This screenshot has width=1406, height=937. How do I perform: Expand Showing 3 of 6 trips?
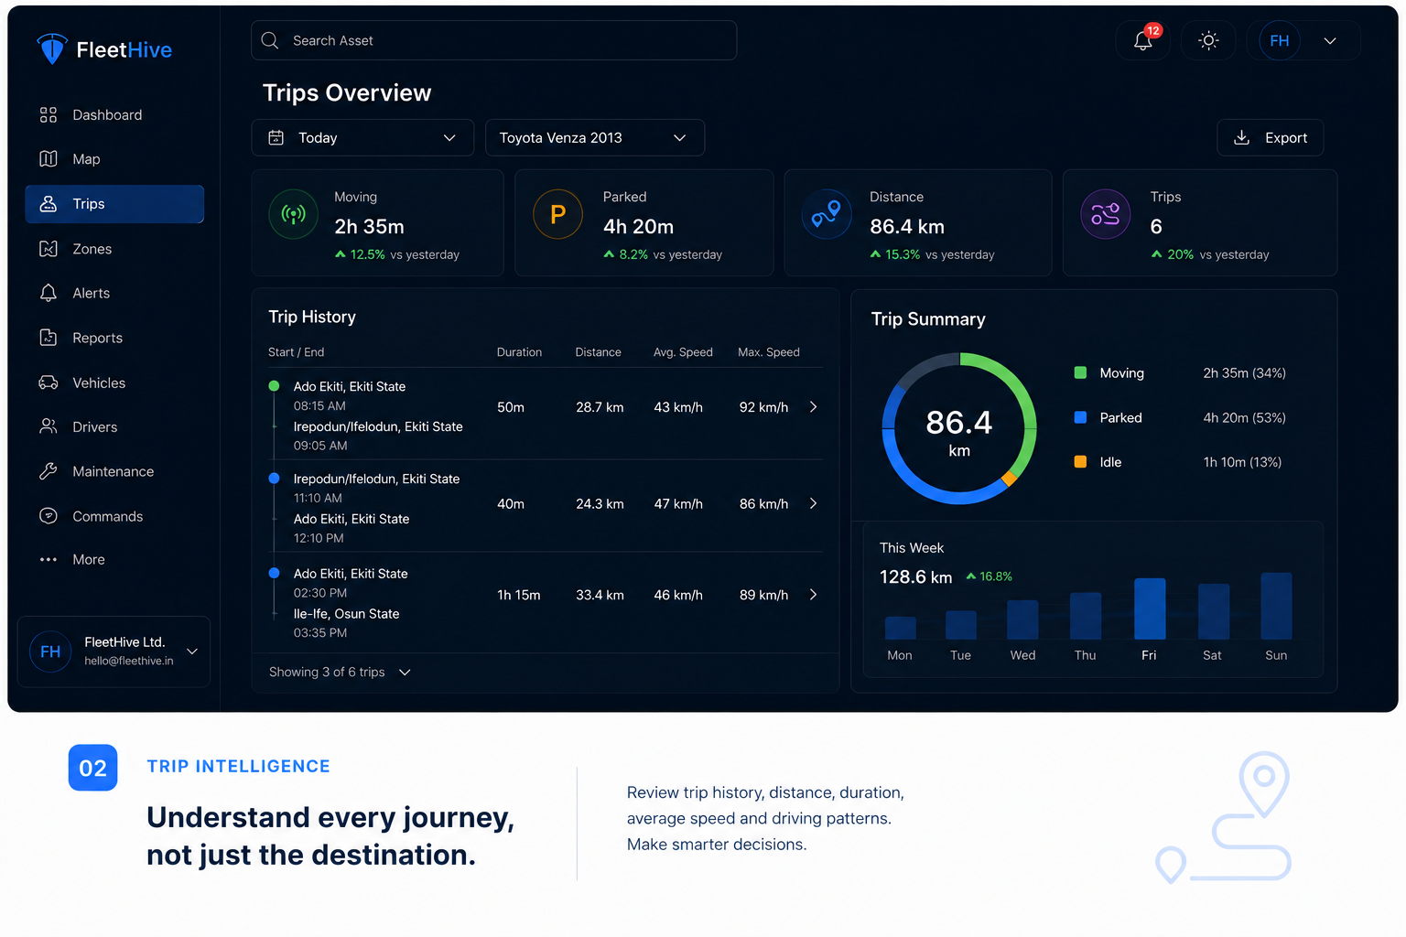coord(405,673)
